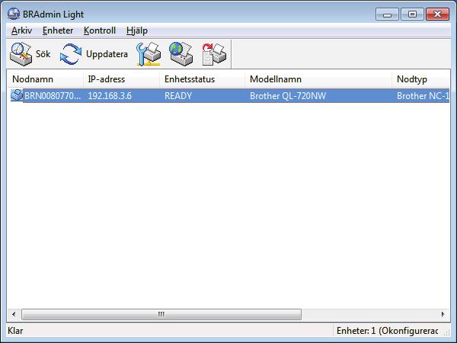Click the document-to-printer load file icon
The image size is (457, 343).
214,54
